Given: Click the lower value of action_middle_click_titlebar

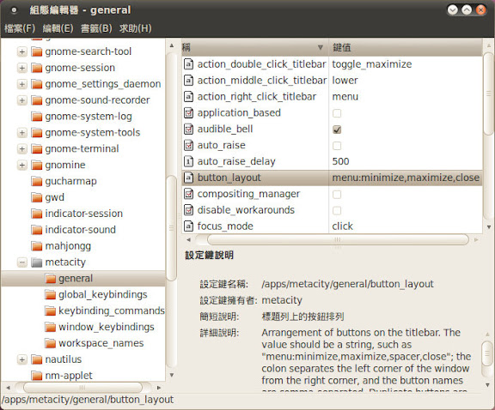Looking at the screenshot, I should 345,81.
